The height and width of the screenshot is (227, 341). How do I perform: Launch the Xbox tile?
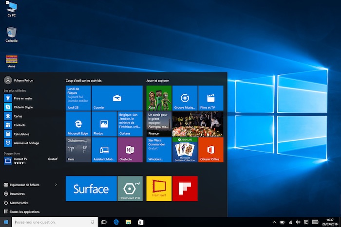tap(159, 98)
